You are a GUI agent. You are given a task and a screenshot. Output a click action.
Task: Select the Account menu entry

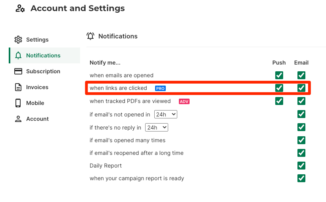pyautogui.click(x=37, y=119)
